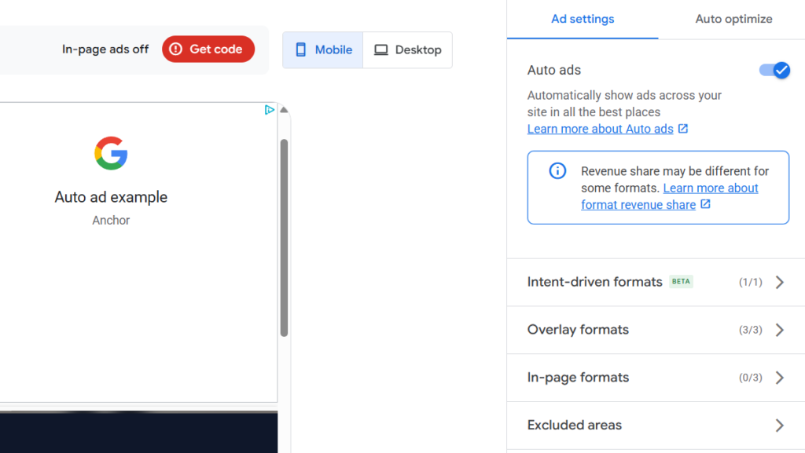The height and width of the screenshot is (453, 805).
Task: Expand In-page formats section
Action: [656, 378]
